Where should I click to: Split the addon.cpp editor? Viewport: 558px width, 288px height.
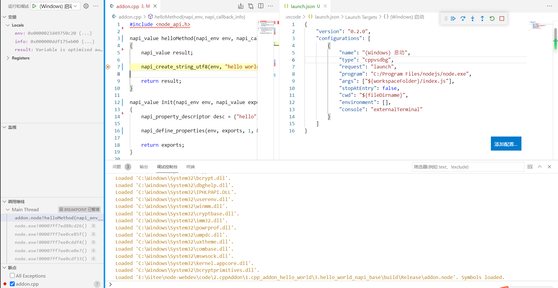click(261, 6)
